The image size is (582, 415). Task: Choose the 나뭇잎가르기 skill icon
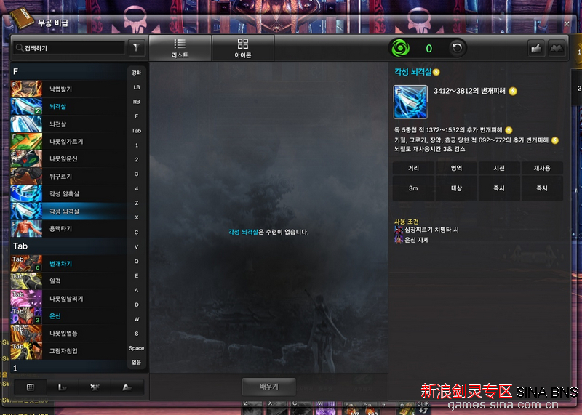point(26,141)
